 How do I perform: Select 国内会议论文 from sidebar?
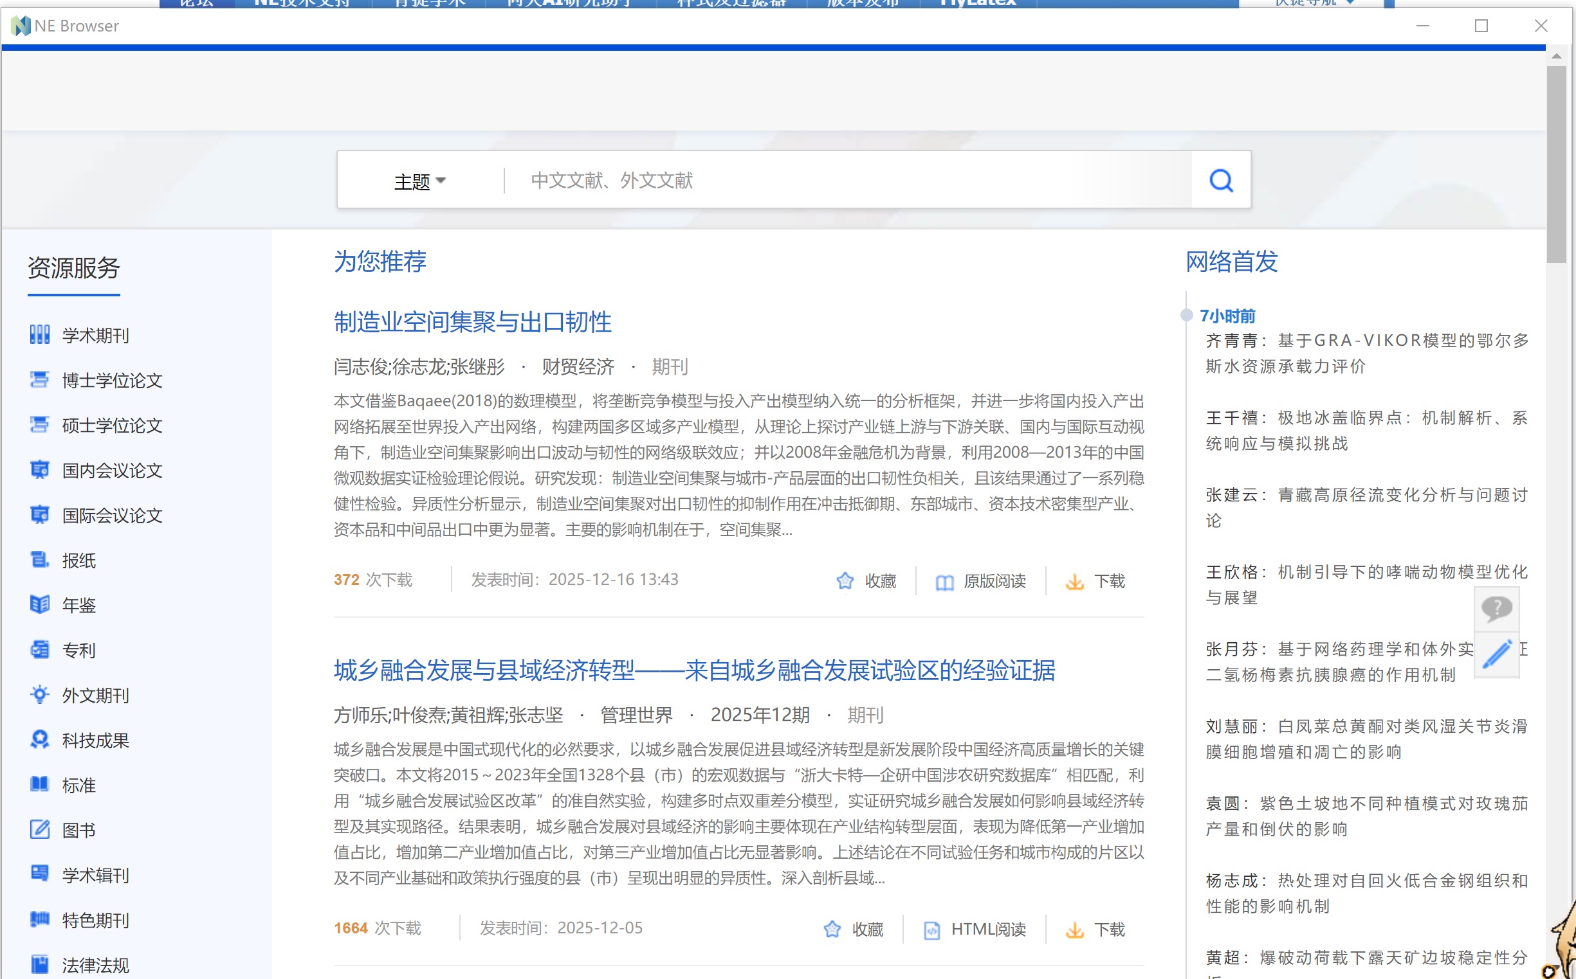coord(111,470)
